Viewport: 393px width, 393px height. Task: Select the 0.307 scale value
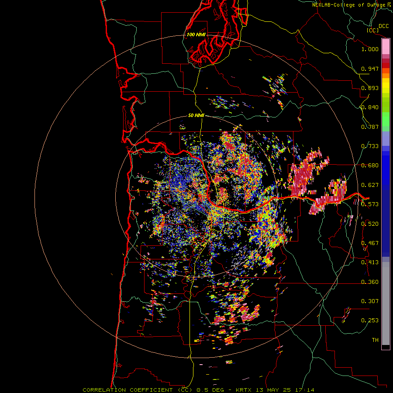(370, 301)
